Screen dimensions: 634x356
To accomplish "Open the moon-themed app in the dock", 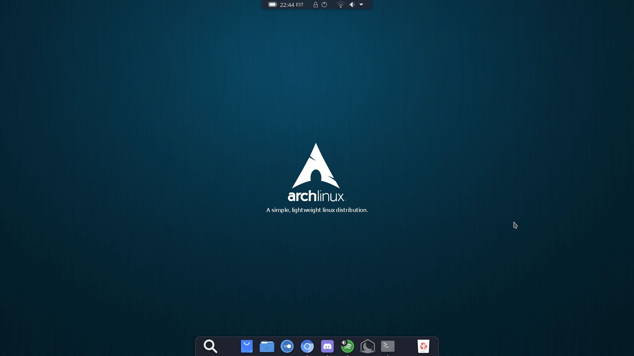I will coord(368,346).
